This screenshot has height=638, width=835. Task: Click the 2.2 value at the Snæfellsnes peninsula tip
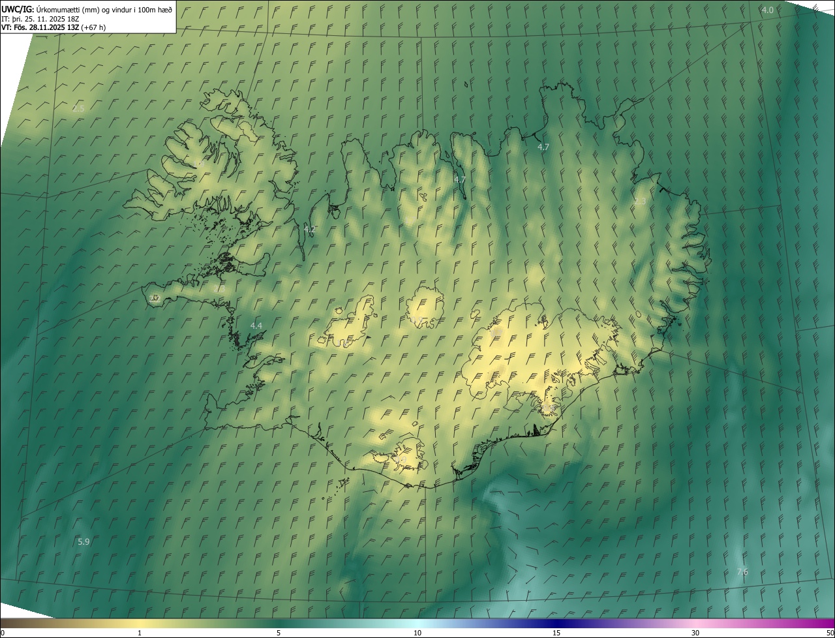(x=154, y=298)
